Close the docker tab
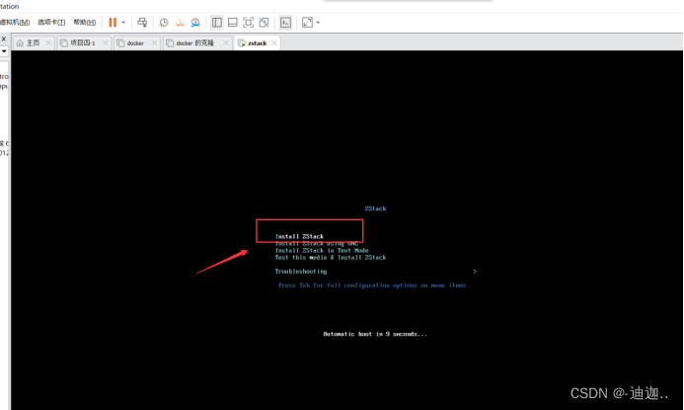The height and width of the screenshot is (410, 684). [x=154, y=42]
